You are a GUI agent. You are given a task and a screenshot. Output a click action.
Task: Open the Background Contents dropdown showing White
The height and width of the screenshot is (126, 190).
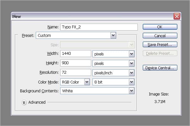click(x=97, y=91)
